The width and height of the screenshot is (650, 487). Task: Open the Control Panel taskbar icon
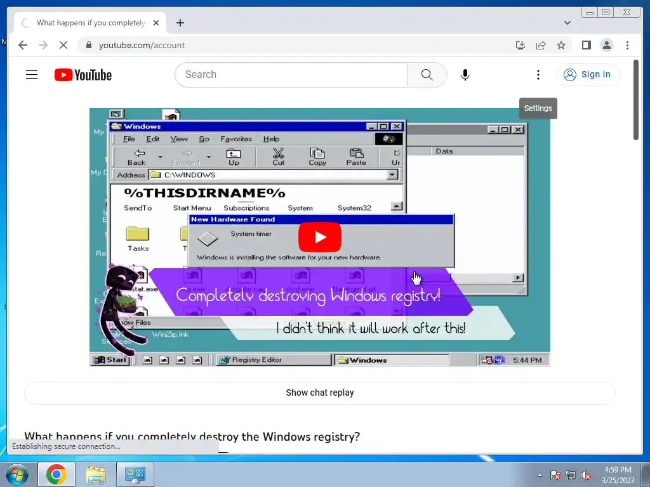(135, 474)
